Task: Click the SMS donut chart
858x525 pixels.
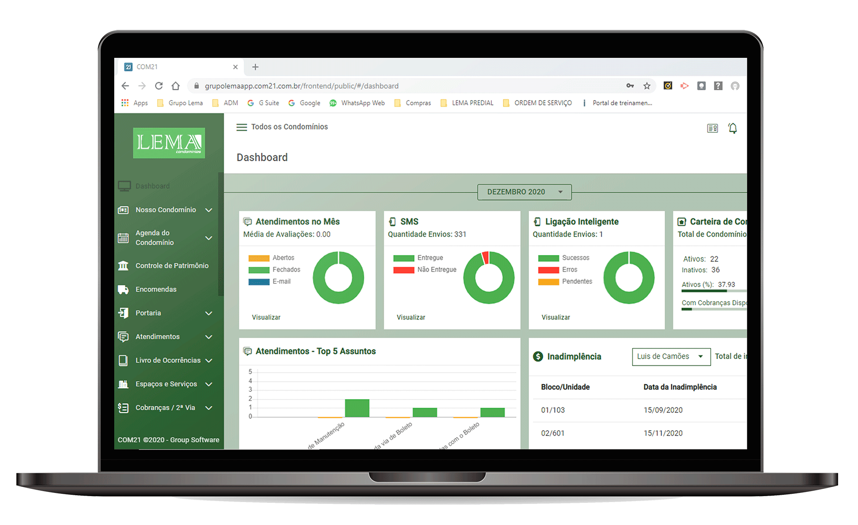Action: (489, 278)
